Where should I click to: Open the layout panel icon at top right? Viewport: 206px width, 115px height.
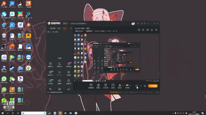point(148,30)
